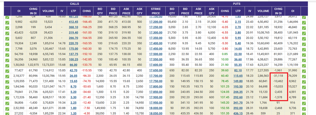The image size is (316, 115).
Task: Click puts LTP link 55.35
Action: click(x=238, y=65)
